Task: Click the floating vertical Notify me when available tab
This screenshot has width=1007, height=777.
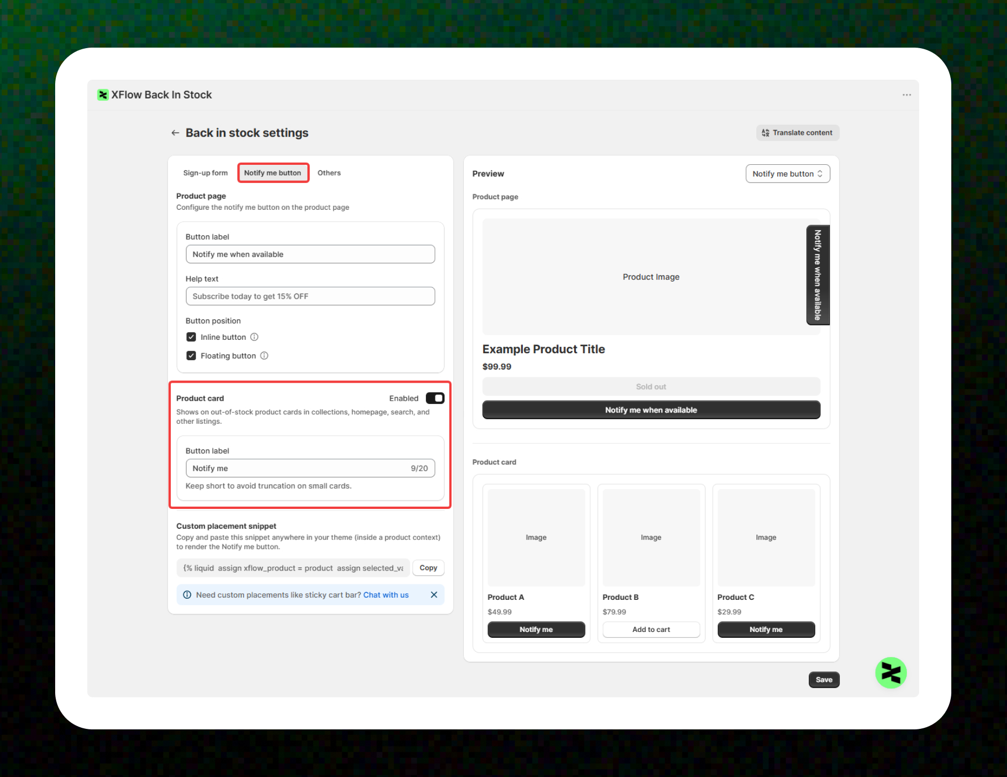Action: (x=818, y=275)
